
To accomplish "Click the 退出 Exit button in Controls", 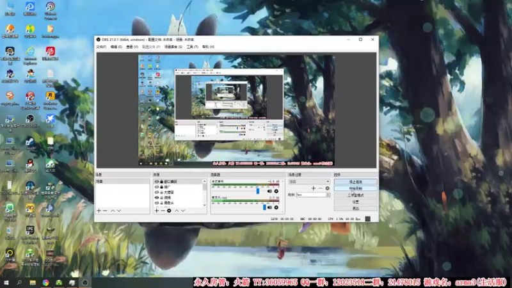I will click(x=356, y=209).
